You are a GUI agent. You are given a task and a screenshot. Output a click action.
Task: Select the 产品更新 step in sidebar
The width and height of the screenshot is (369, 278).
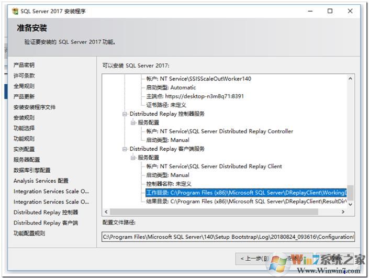[24, 96]
